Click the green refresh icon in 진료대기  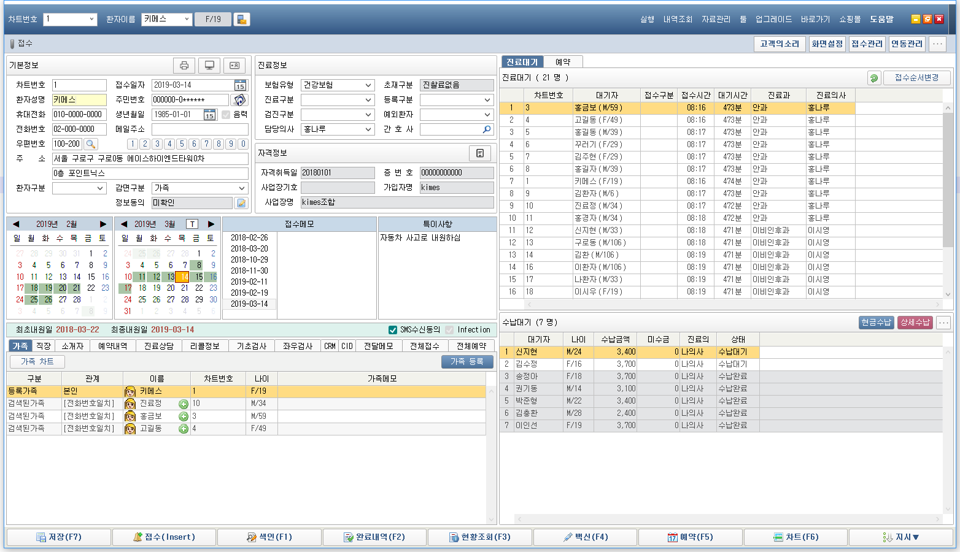(x=874, y=78)
